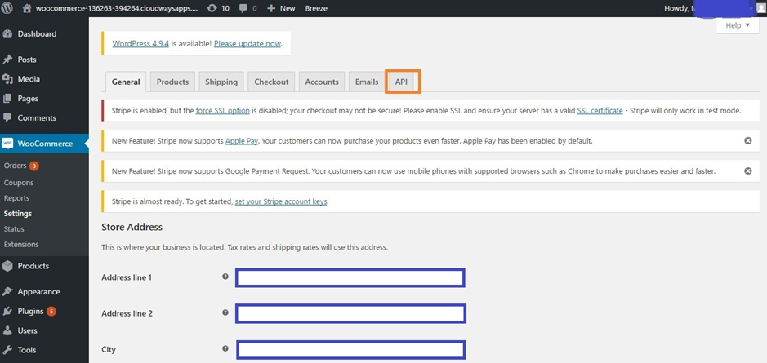This screenshot has width=767, height=363.
Task: Open the Checkout tab
Action: 271,82
